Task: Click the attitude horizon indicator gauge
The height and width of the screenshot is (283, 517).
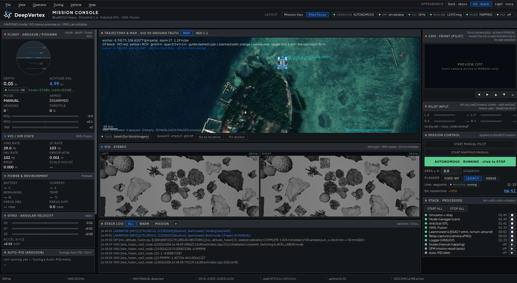Action: click(x=34, y=58)
